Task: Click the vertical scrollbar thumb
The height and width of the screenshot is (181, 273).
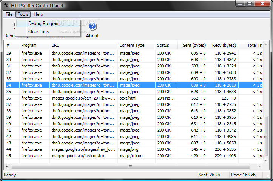Action: coord(266,136)
